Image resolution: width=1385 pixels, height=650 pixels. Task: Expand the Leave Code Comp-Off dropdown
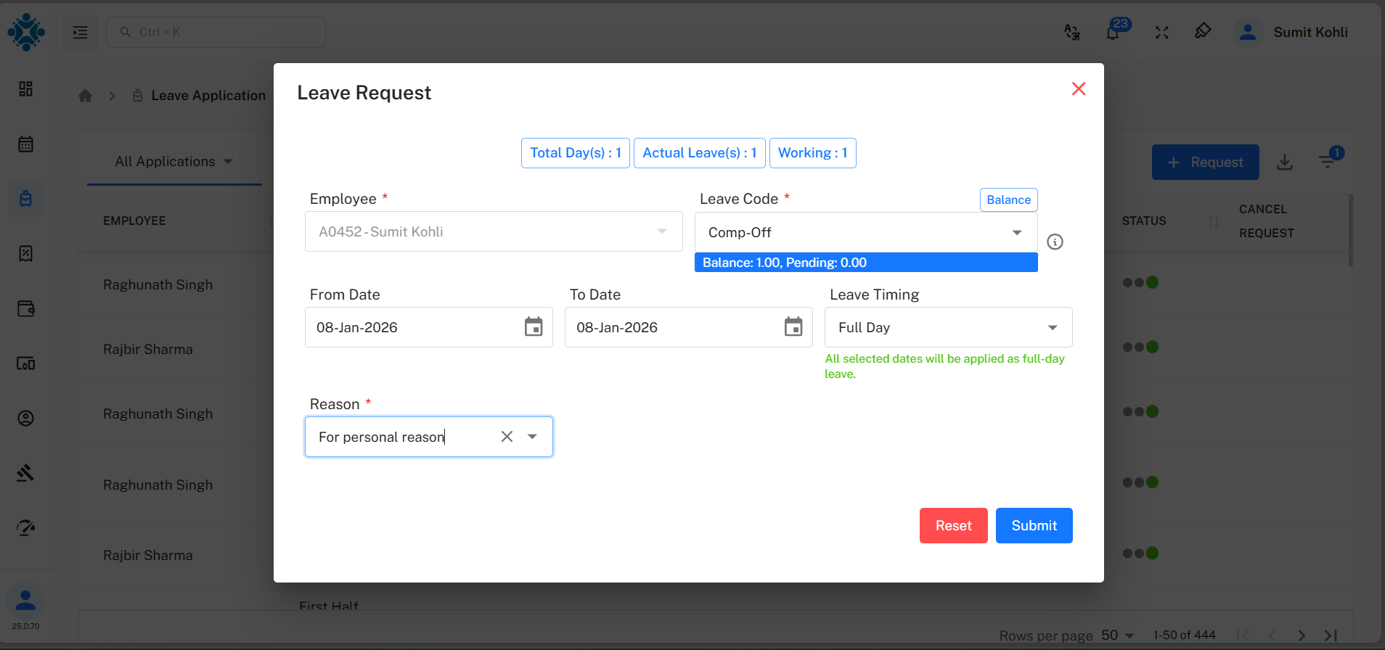point(1016,233)
